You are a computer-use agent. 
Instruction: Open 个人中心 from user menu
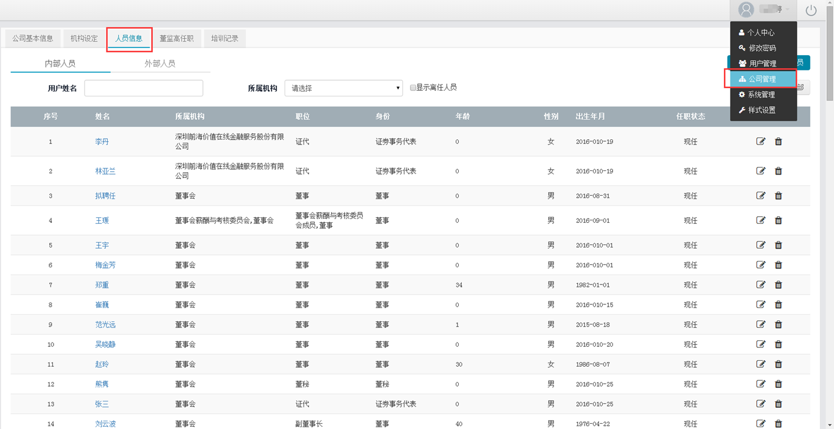pyautogui.click(x=763, y=33)
